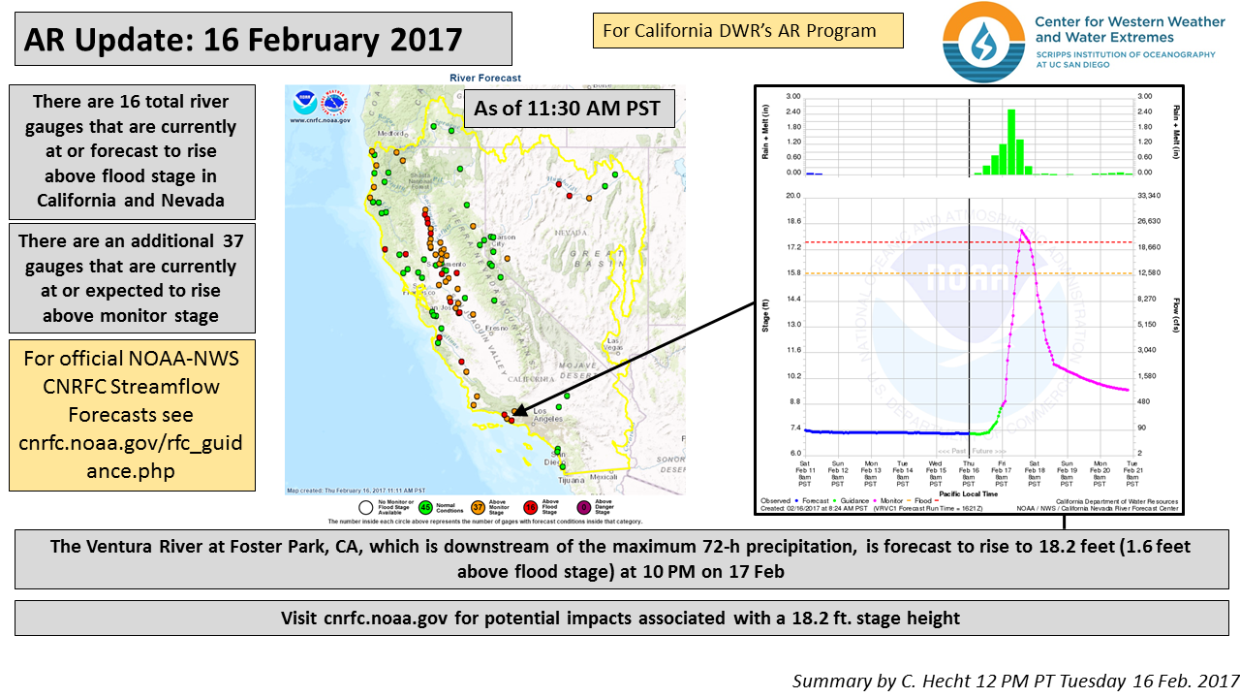Click the NOAA logo on the river map
Image resolution: width=1240 pixels, height=698 pixels.
pos(306,101)
